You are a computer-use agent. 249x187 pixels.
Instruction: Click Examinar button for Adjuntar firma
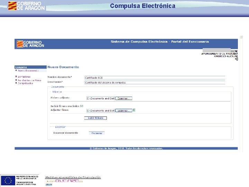[124, 110]
